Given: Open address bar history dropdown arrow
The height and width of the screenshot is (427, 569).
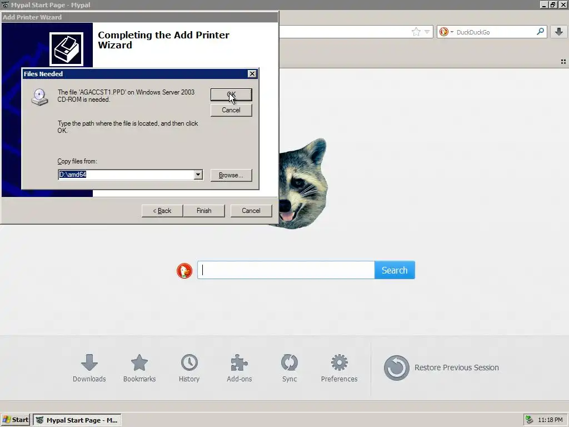Looking at the screenshot, I should tap(427, 32).
